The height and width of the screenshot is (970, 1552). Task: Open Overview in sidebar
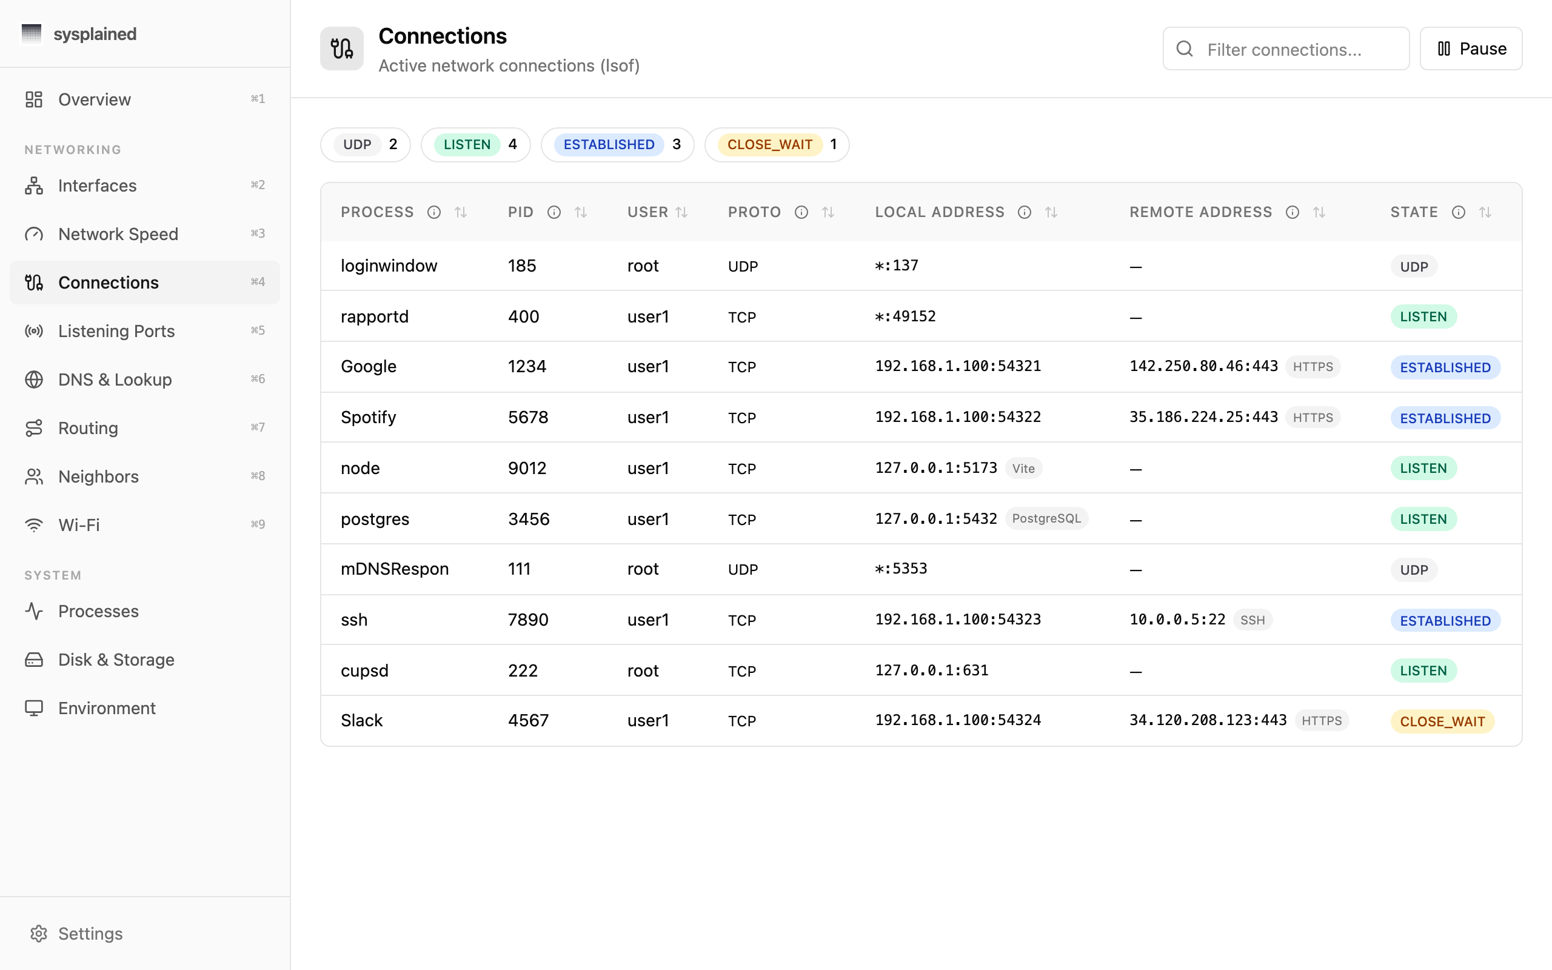pyautogui.click(x=145, y=99)
